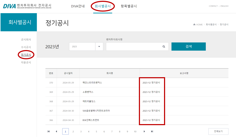Click row number 369

pos(51,92)
